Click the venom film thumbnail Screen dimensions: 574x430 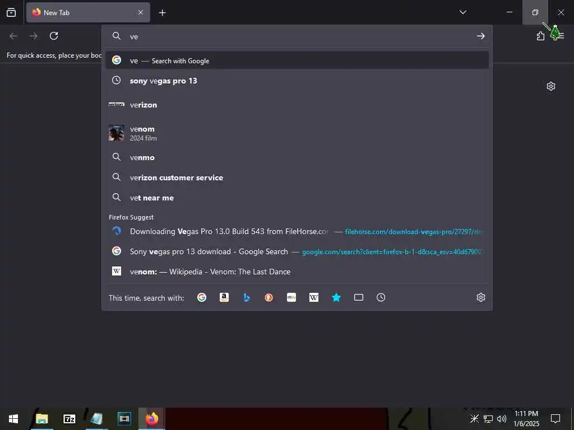coord(117,133)
